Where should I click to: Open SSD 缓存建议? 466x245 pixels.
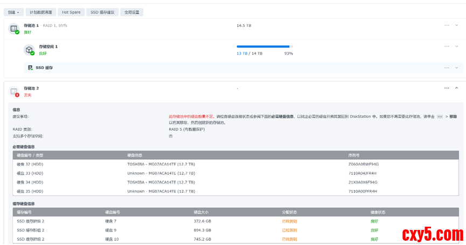pos(102,12)
